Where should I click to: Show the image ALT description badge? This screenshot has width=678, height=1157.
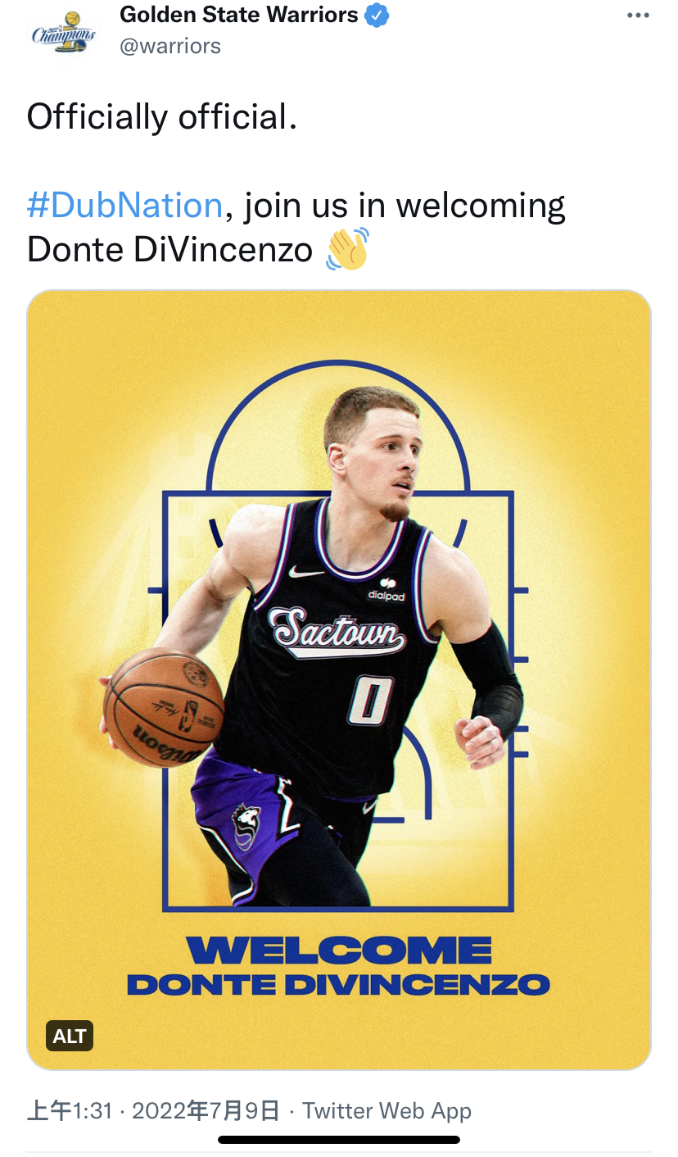(x=70, y=1036)
